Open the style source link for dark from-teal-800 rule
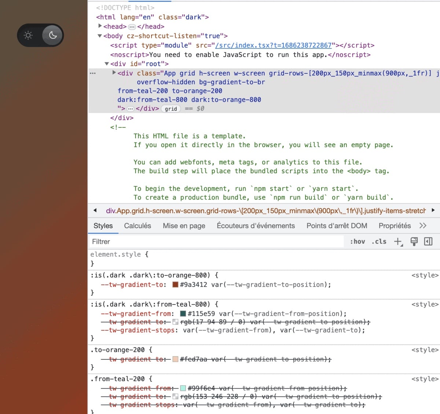 425,304
